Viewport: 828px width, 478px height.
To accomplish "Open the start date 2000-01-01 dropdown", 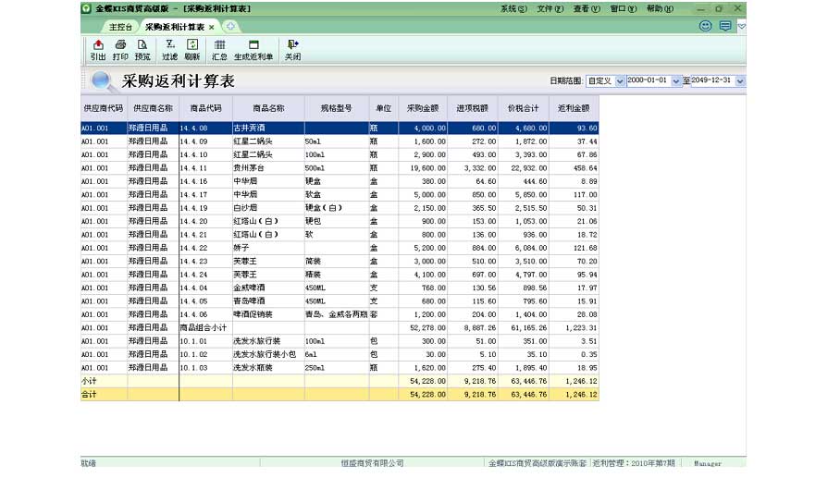I will [x=675, y=81].
